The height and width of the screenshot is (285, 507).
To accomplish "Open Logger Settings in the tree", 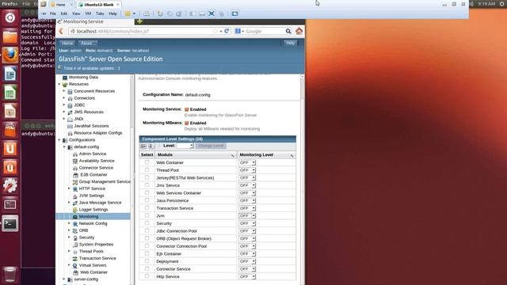I will [93, 209].
